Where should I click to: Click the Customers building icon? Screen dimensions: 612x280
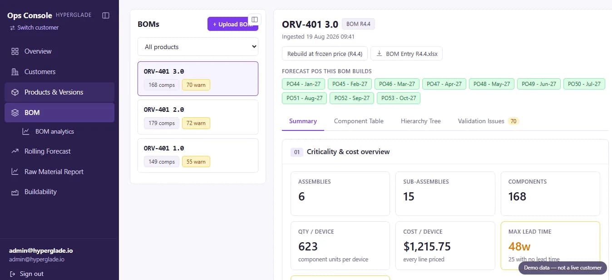pos(15,72)
